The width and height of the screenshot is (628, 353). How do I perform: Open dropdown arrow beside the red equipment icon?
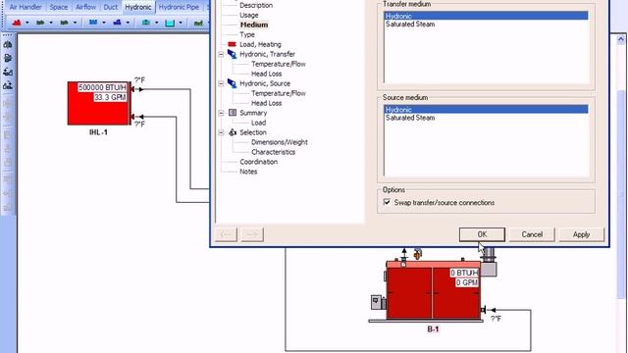pyautogui.click(x=27, y=24)
